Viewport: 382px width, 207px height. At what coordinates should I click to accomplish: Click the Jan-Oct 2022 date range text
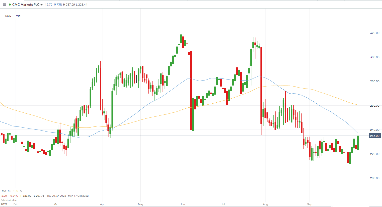(68, 195)
